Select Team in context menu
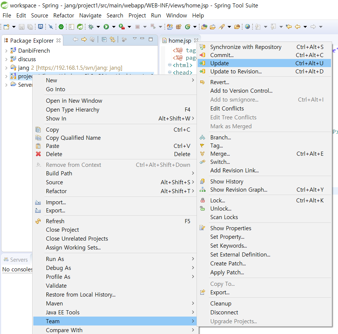338x334 pixels. click(115, 321)
